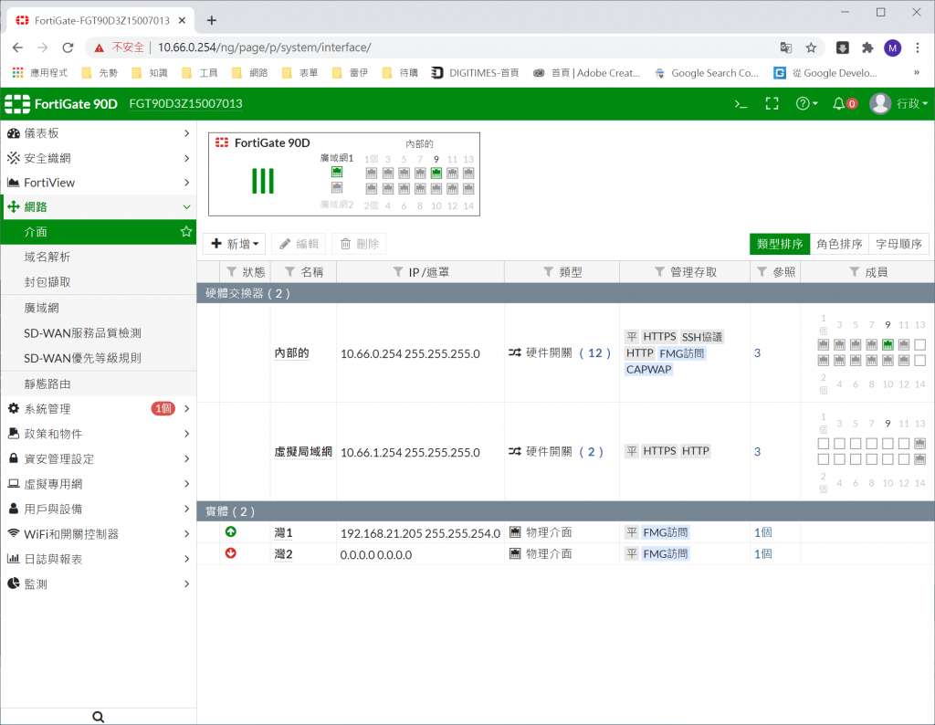Collapse the 硬體交換器 (2) group header
Image resolution: width=935 pixels, height=725 pixels.
click(x=565, y=293)
